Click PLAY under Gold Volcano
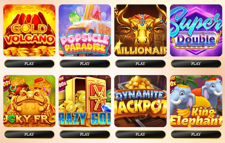Screen dimensions: 225x143 tap(29, 64)
